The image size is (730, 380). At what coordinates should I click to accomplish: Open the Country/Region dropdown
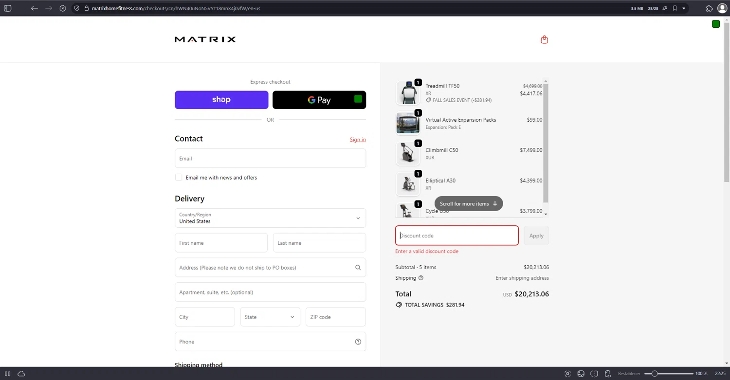[270, 218]
